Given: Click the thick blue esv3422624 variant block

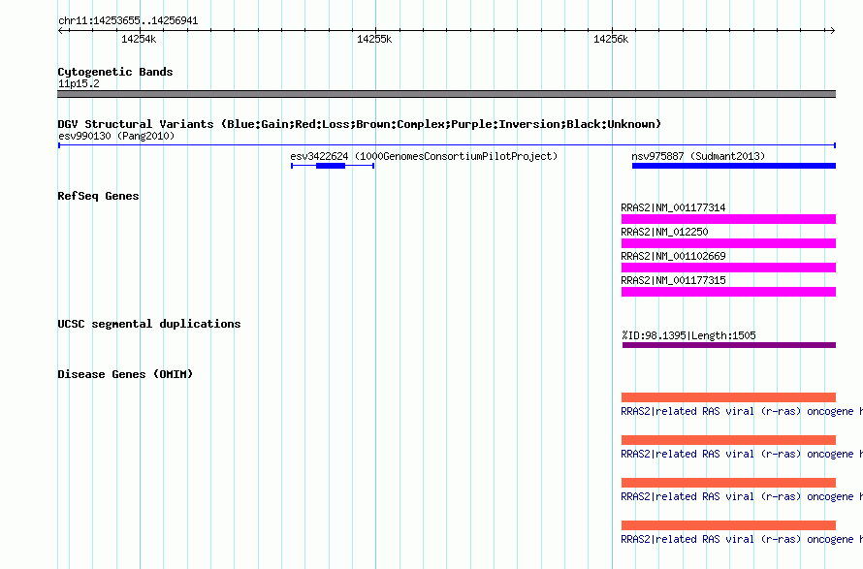Looking at the screenshot, I should (331, 166).
